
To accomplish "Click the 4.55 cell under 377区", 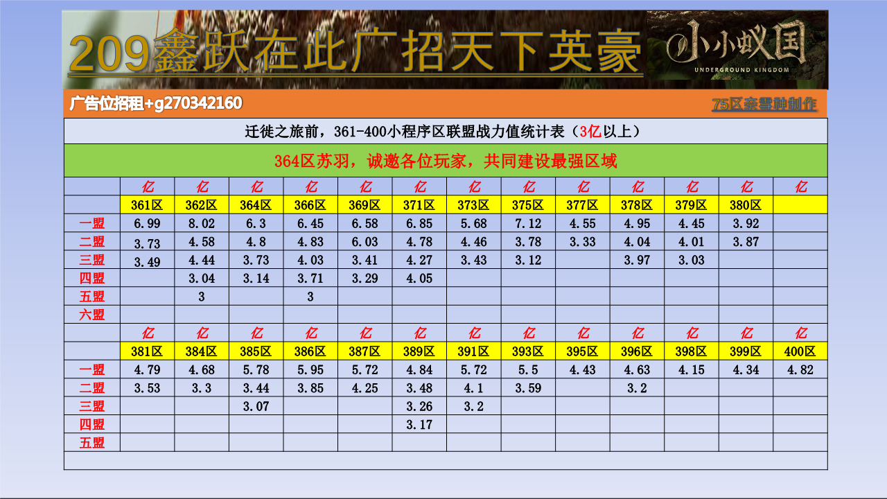I will [583, 224].
